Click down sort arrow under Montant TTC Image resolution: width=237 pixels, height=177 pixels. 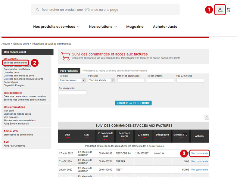coord(182,138)
